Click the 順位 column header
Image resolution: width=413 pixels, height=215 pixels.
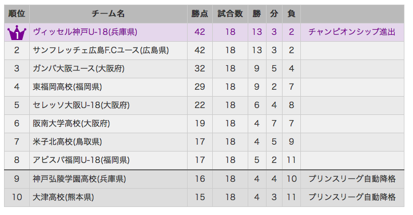click(x=17, y=14)
